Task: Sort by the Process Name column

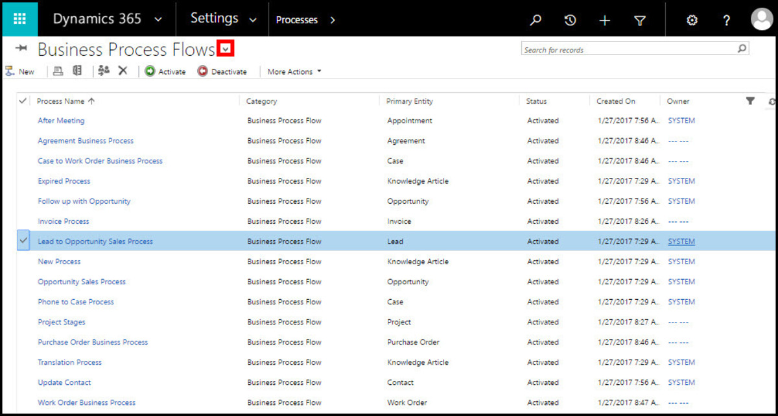Action: [x=65, y=101]
